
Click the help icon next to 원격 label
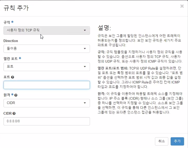click(x=16, y=95)
